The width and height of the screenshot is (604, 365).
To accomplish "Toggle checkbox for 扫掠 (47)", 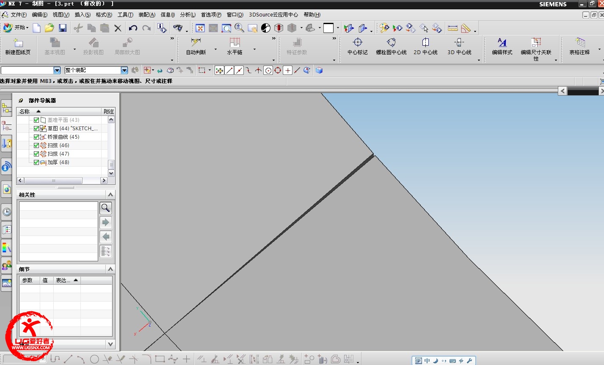I will [36, 154].
